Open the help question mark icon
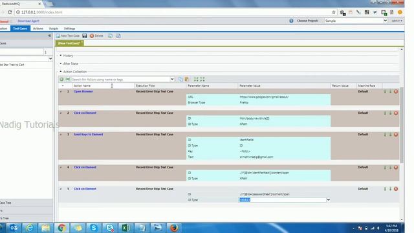This screenshot has height=233, width=414. (291, 21)
